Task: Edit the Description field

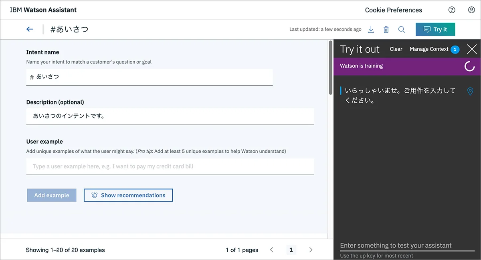Action: [170, 116]
